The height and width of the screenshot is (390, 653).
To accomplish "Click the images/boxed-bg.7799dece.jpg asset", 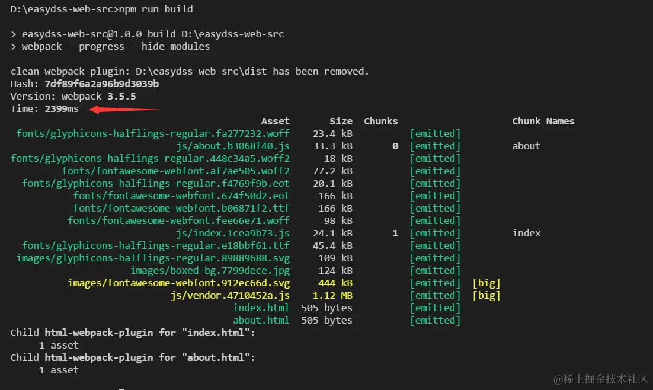I will coord(210,270).
